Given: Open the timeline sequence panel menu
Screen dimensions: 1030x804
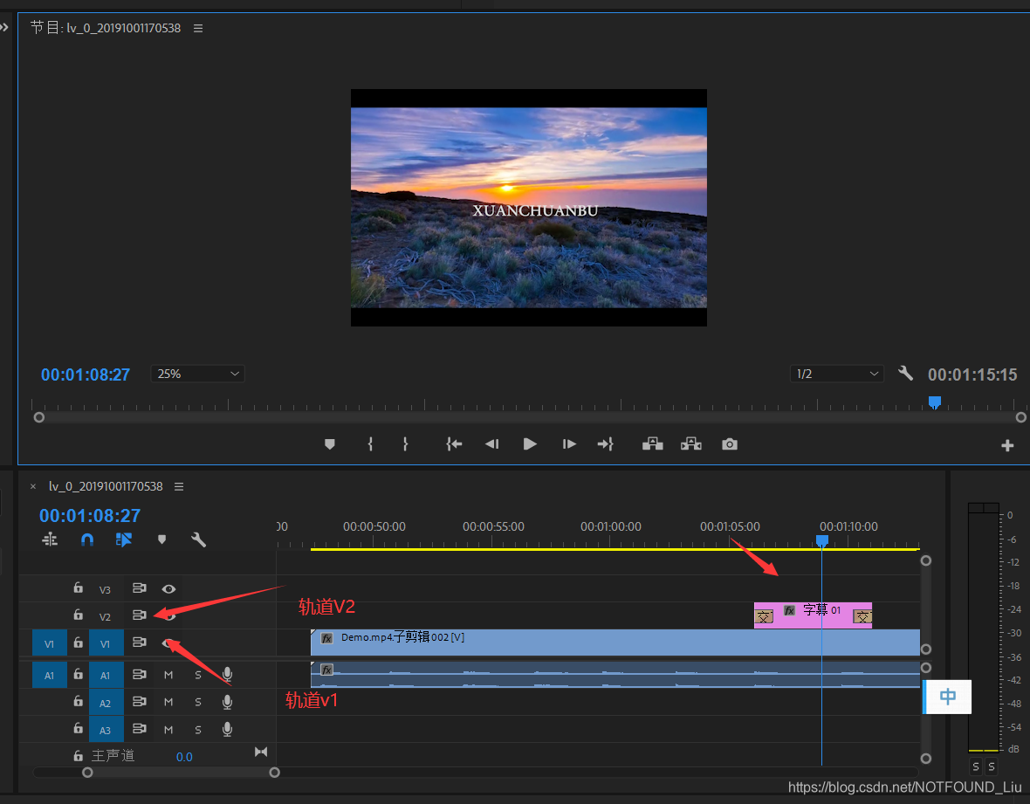Looking at the screenshot, I should click(179, 486).
